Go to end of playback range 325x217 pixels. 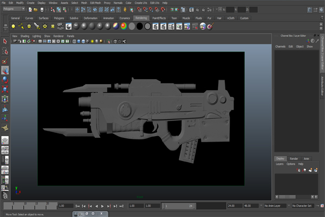point(121,206)
